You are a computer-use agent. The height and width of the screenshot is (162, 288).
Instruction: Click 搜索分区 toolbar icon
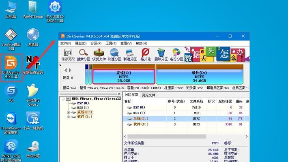tap(84, 55)
